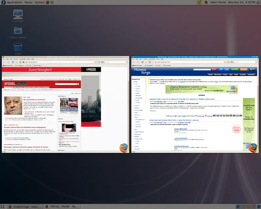
Task: Open the System menu in top panel
Action: tap(39, 2)
